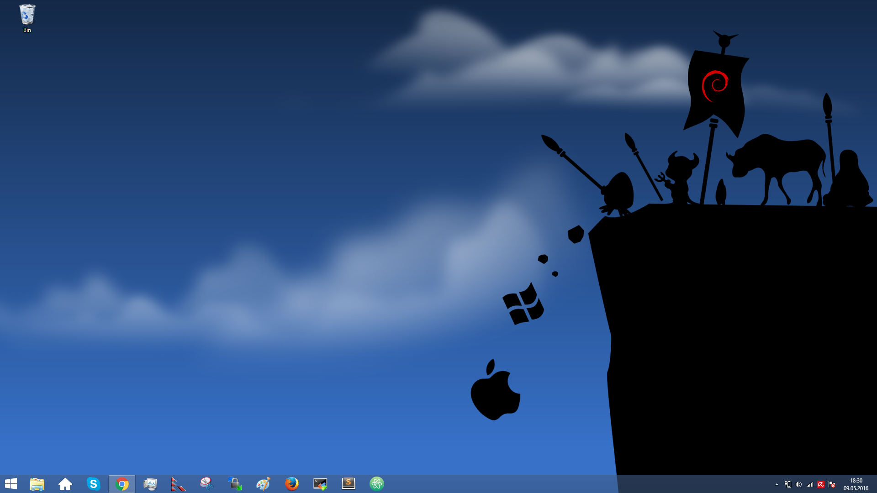
Task: Launch Skype from the taskbar
Action: pos(94,484)
